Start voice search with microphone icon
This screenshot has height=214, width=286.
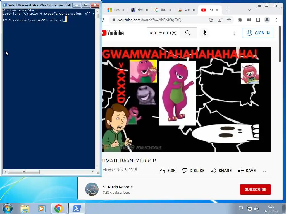pos(205,33)
